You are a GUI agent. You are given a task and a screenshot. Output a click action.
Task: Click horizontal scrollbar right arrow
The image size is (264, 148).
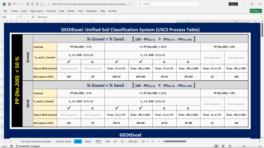click(x=259, y=142)
